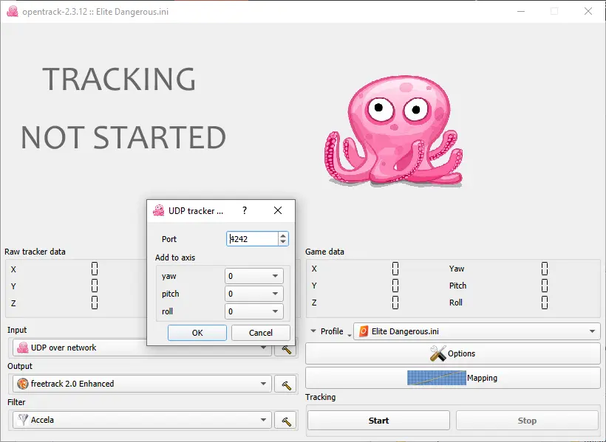Screen dimensions: 606x442
Task: Expand the yaw axis dropdown
Action: pos(254,276)
